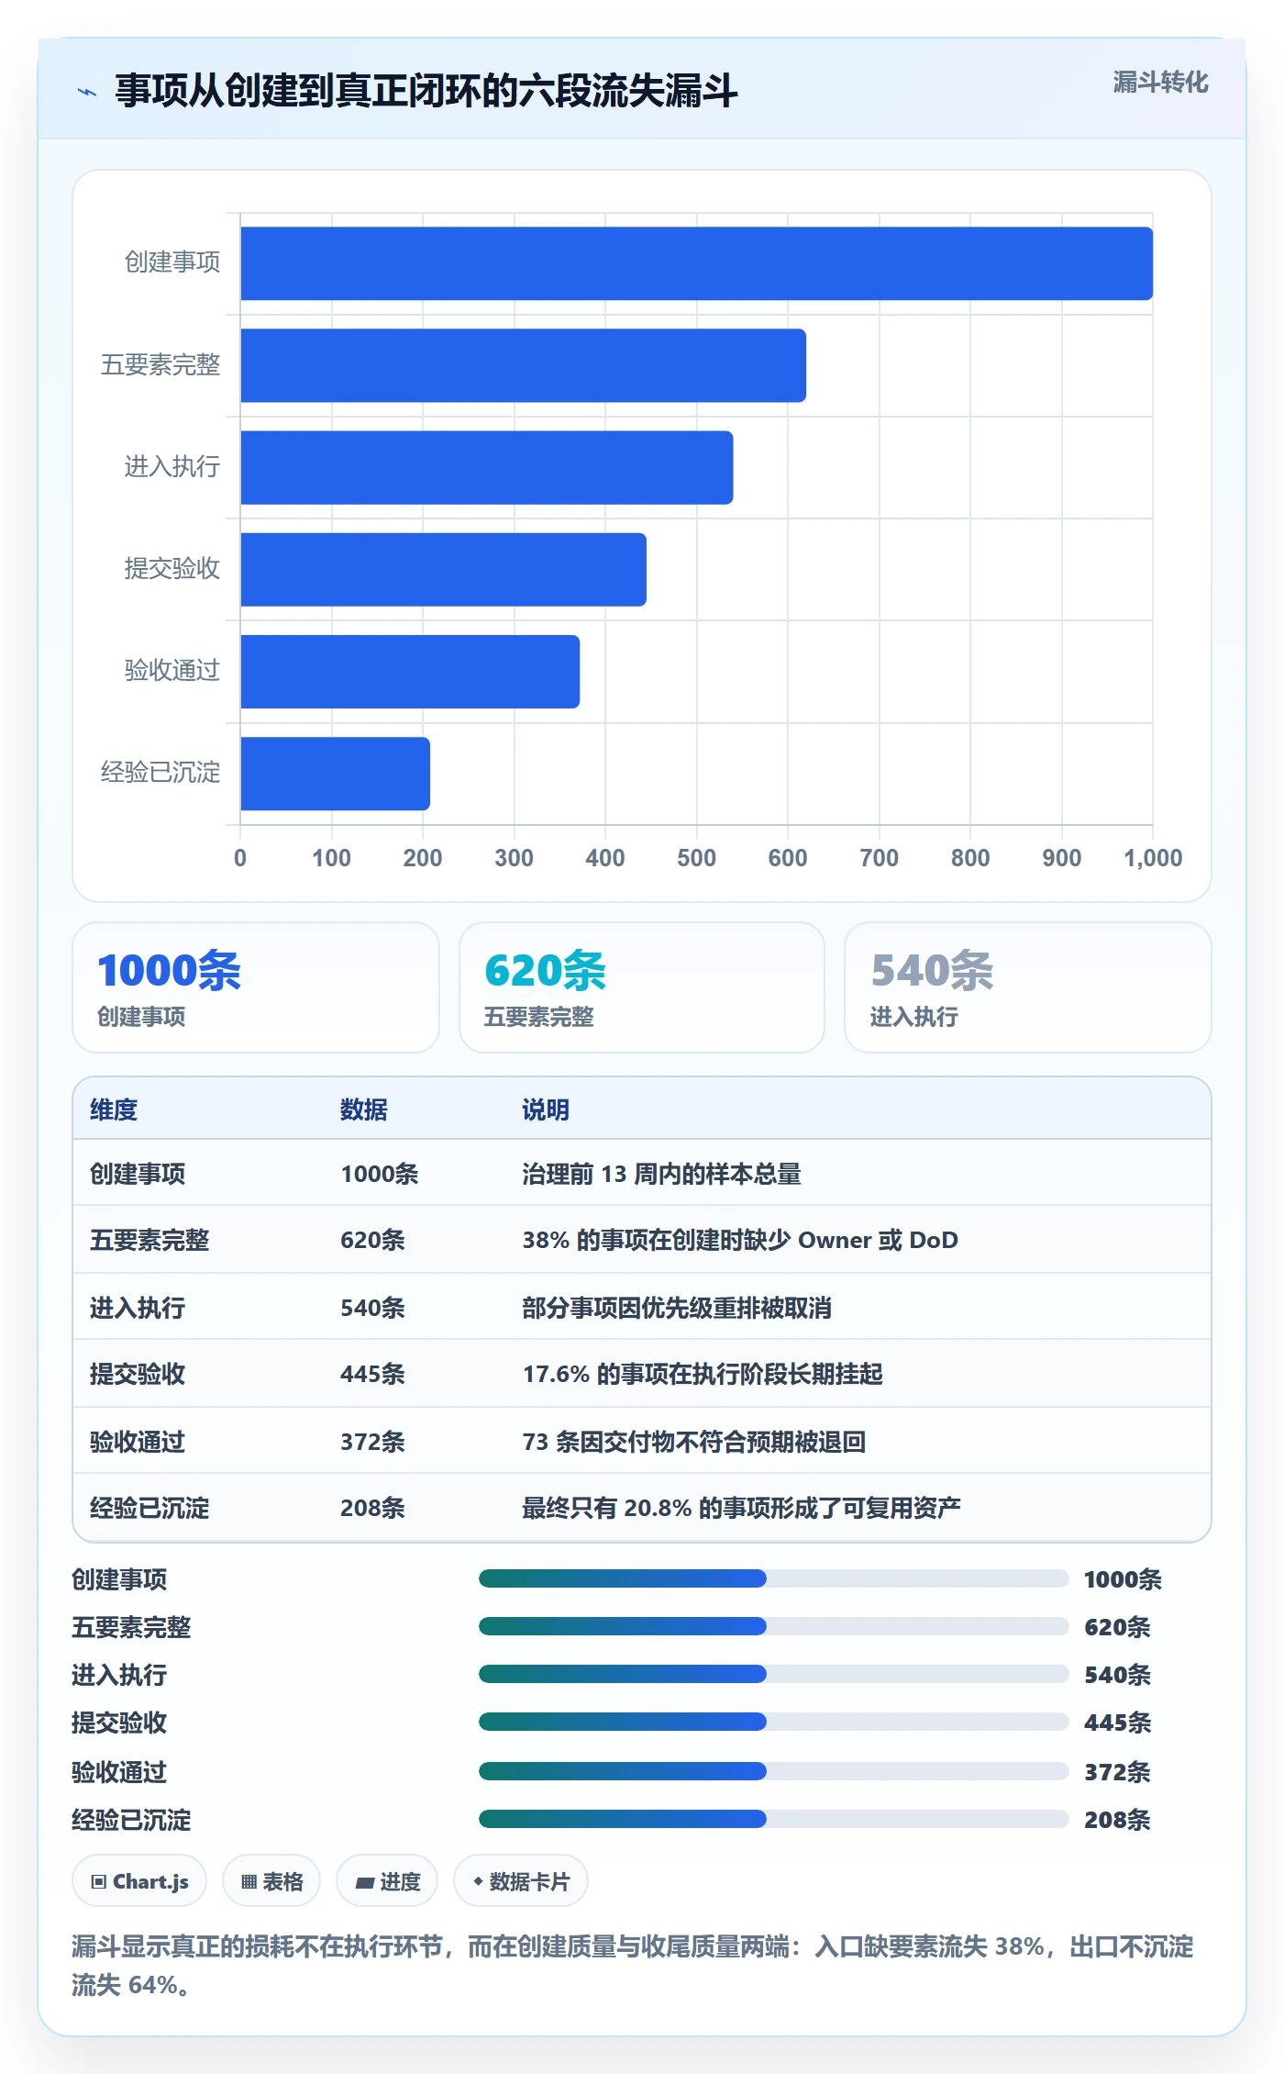Open the 表格 chip

271,1881
